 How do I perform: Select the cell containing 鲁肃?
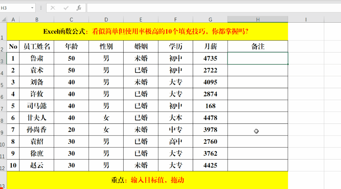[37, 58]
